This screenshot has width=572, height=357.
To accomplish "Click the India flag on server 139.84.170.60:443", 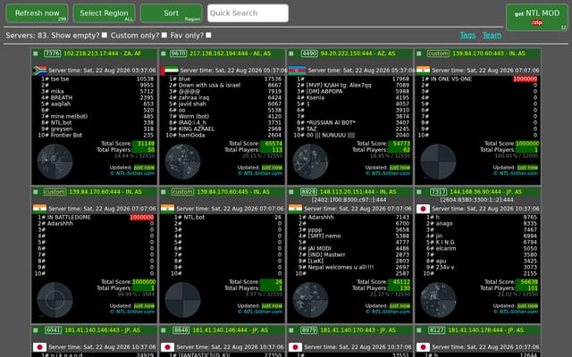I will point(423,71).
